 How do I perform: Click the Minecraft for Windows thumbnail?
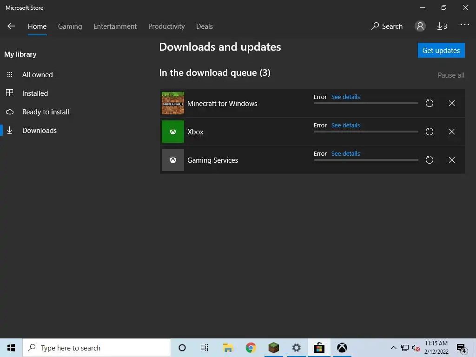(173, 103)
